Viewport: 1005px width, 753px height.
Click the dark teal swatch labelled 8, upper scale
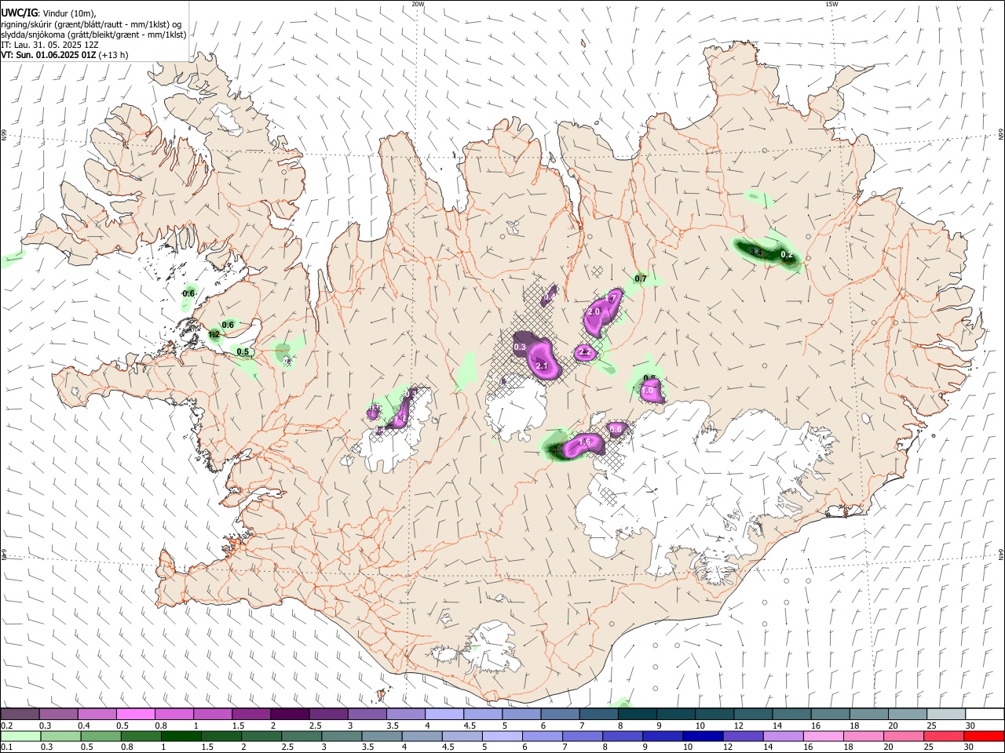(x=637, y=714)
